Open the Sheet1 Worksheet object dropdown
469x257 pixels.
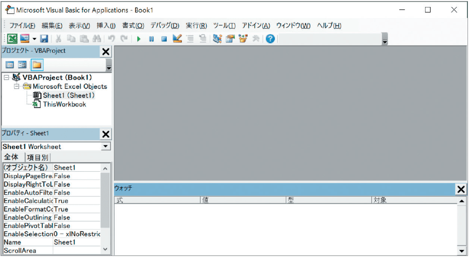pos(105,146)
